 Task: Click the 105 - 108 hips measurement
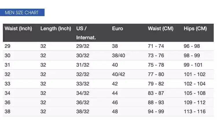pyautogui.click(x=194, y=93)
